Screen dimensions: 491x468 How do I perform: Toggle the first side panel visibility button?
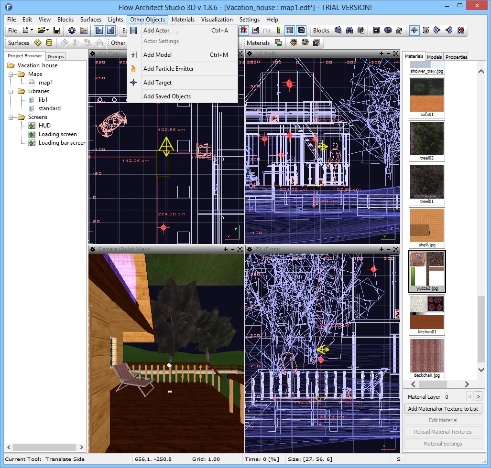click(99, 31)
